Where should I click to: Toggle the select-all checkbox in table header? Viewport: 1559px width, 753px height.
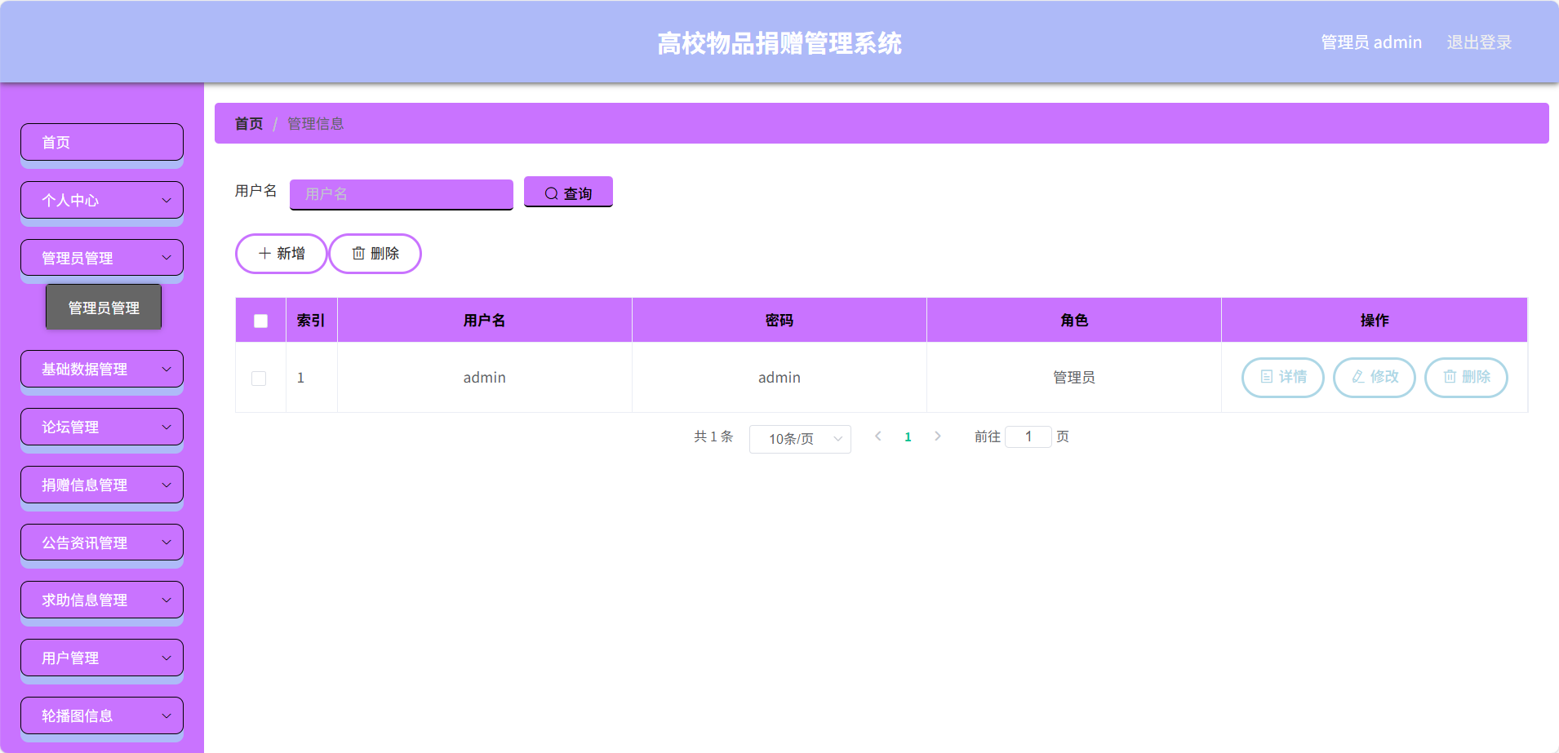pos(261,321)
